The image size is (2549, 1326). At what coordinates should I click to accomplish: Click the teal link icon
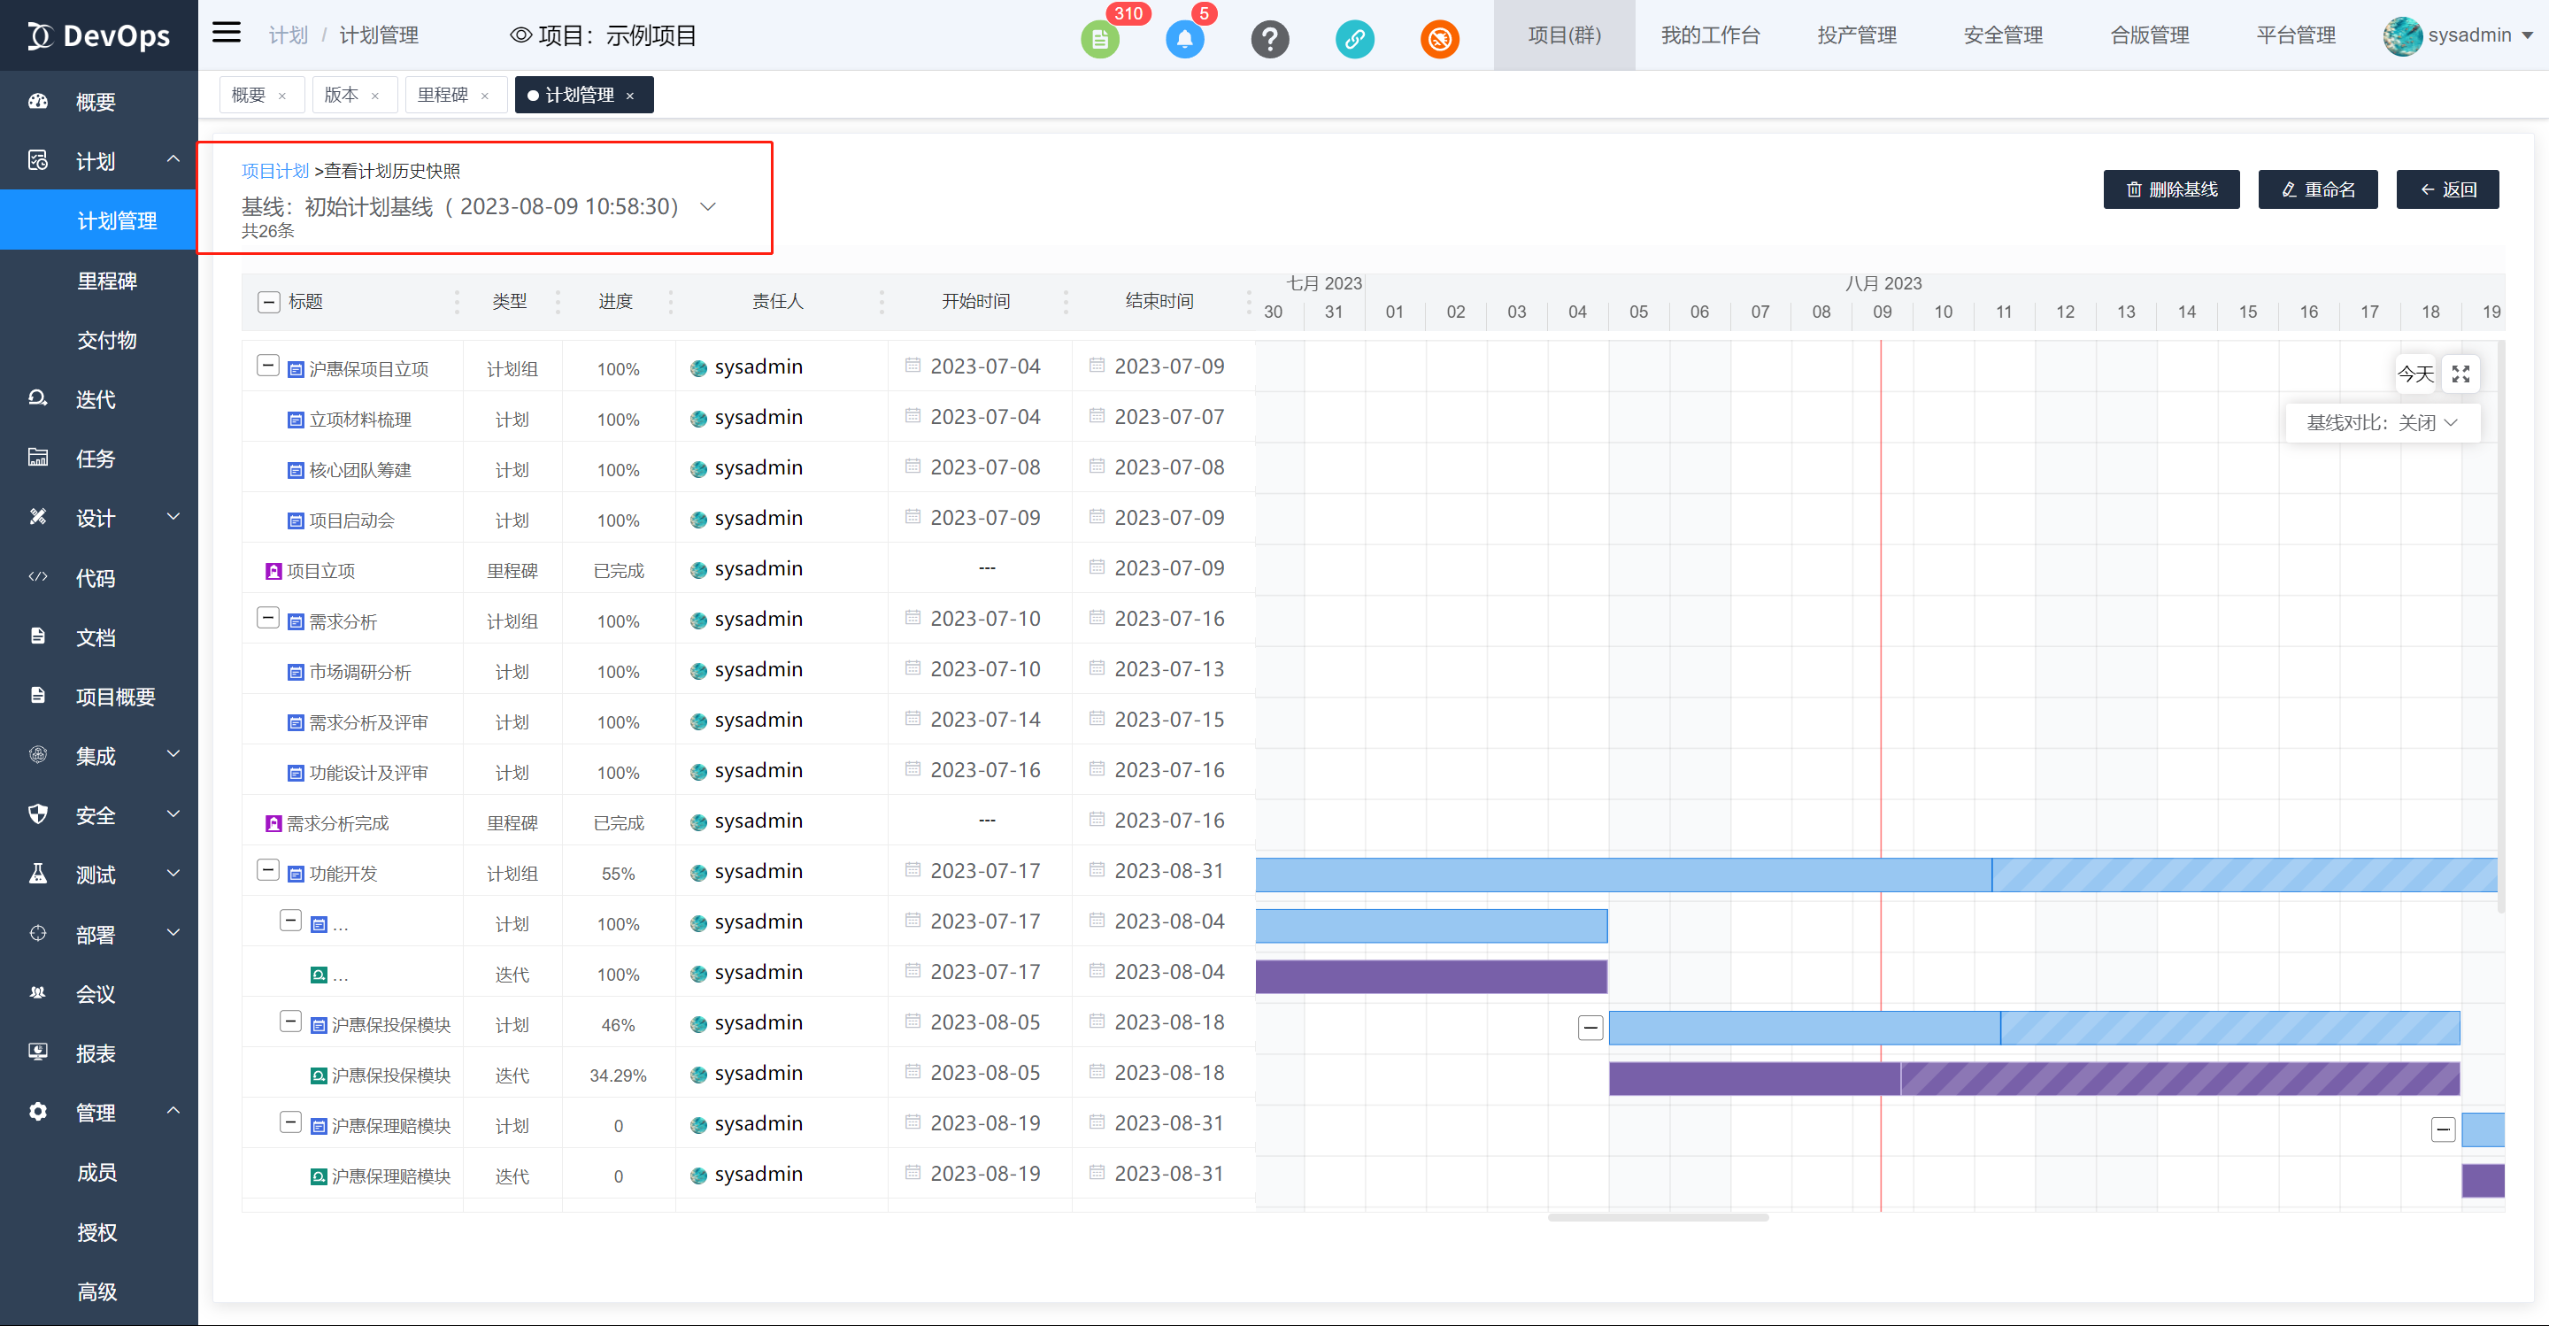pyautogui.click(x=1355, y=40)
